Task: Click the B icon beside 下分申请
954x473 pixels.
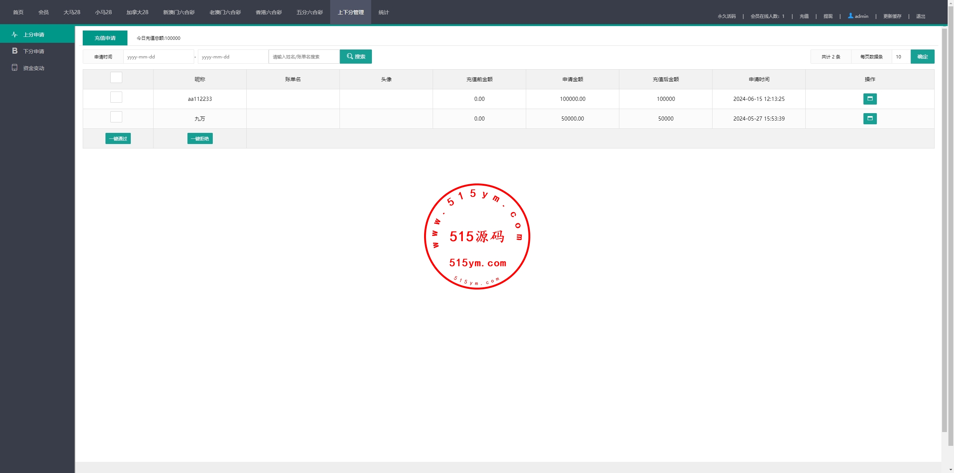Action: point(15,51)
